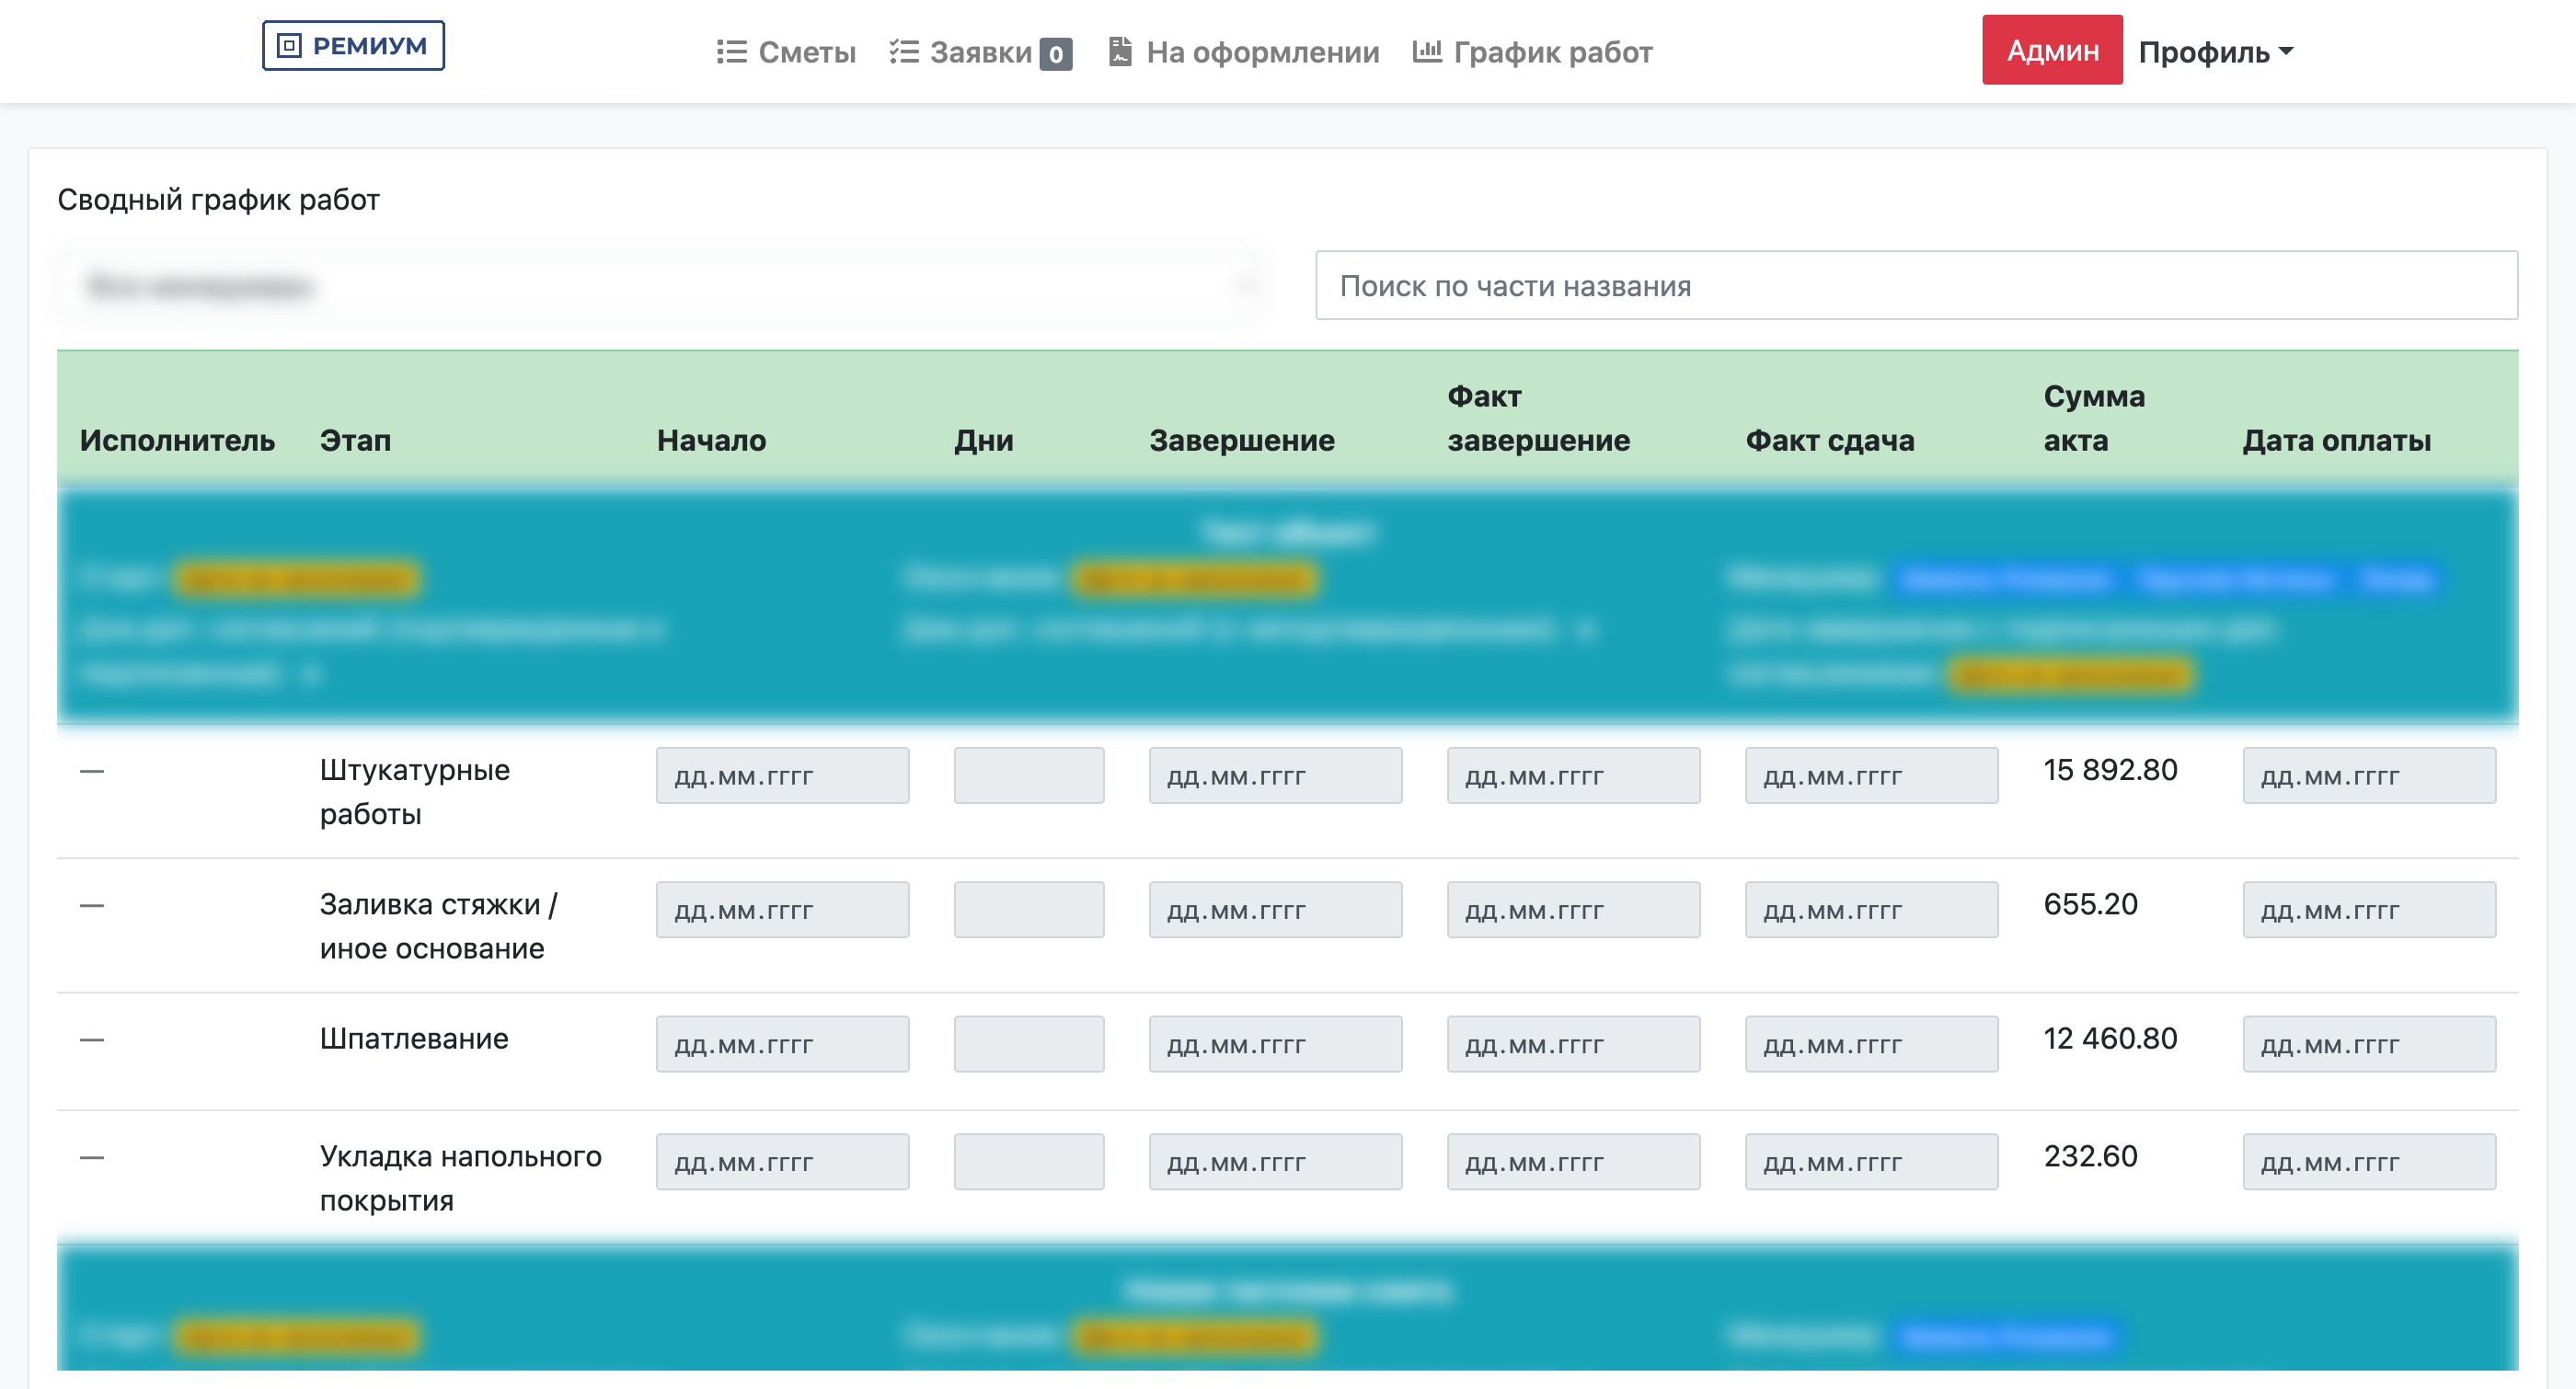Viewport: 2576px width, 1389px height.
Task: Click Дни field for Шпатлевание row
Action: 1028,1044
